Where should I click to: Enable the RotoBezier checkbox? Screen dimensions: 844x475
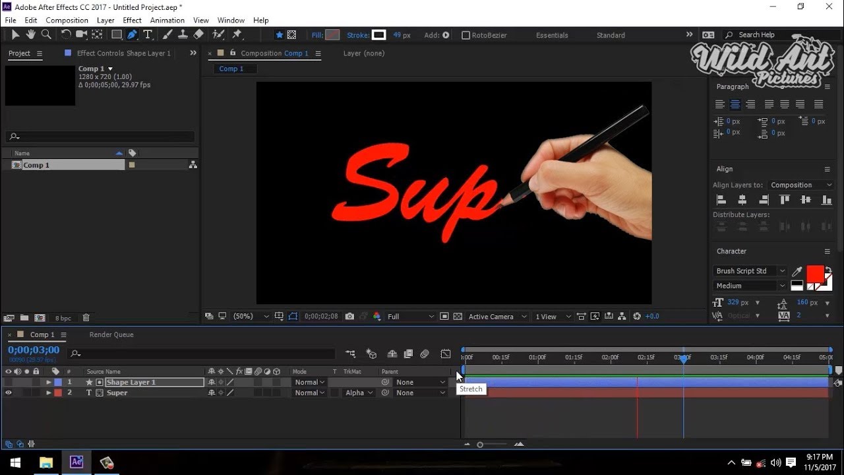point(466,35)
